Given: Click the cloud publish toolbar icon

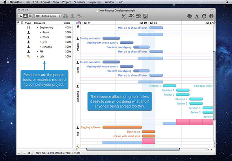Looking at the screenshot, I should pyautogui.click(x=190, y=16).
